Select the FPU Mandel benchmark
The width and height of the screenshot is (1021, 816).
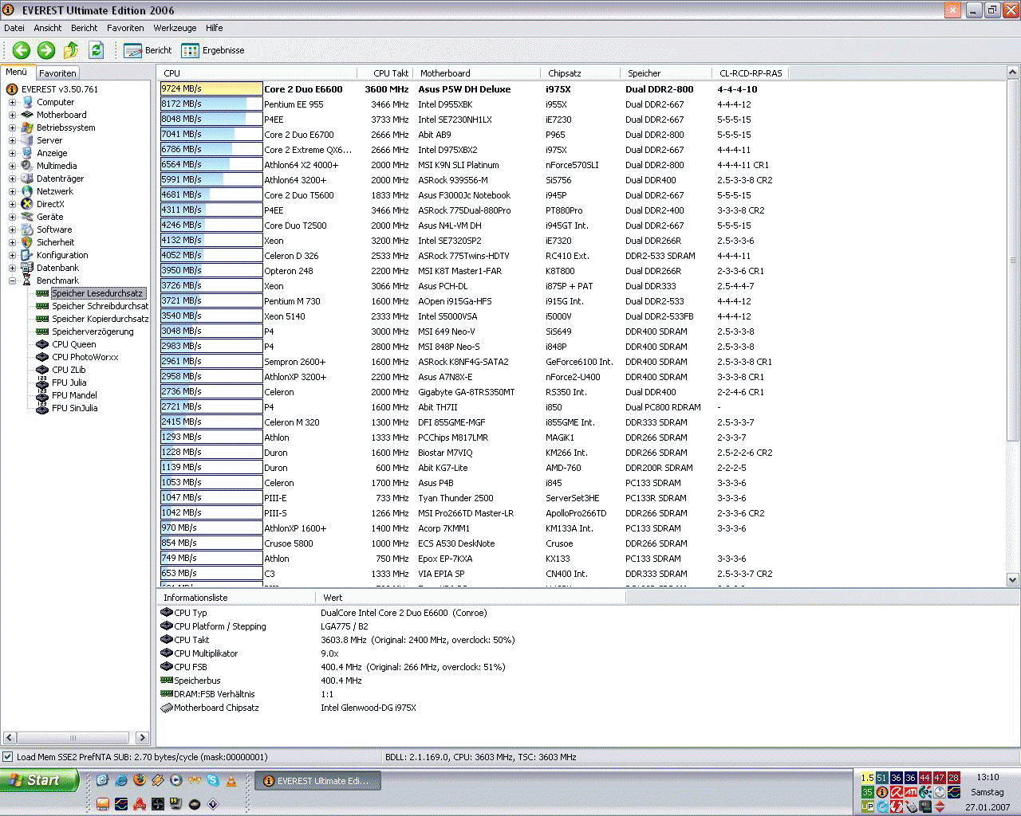[x=74, y=395]
